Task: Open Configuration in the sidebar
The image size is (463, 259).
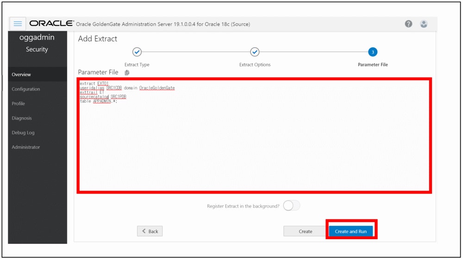Action: [x=38, y=89]
